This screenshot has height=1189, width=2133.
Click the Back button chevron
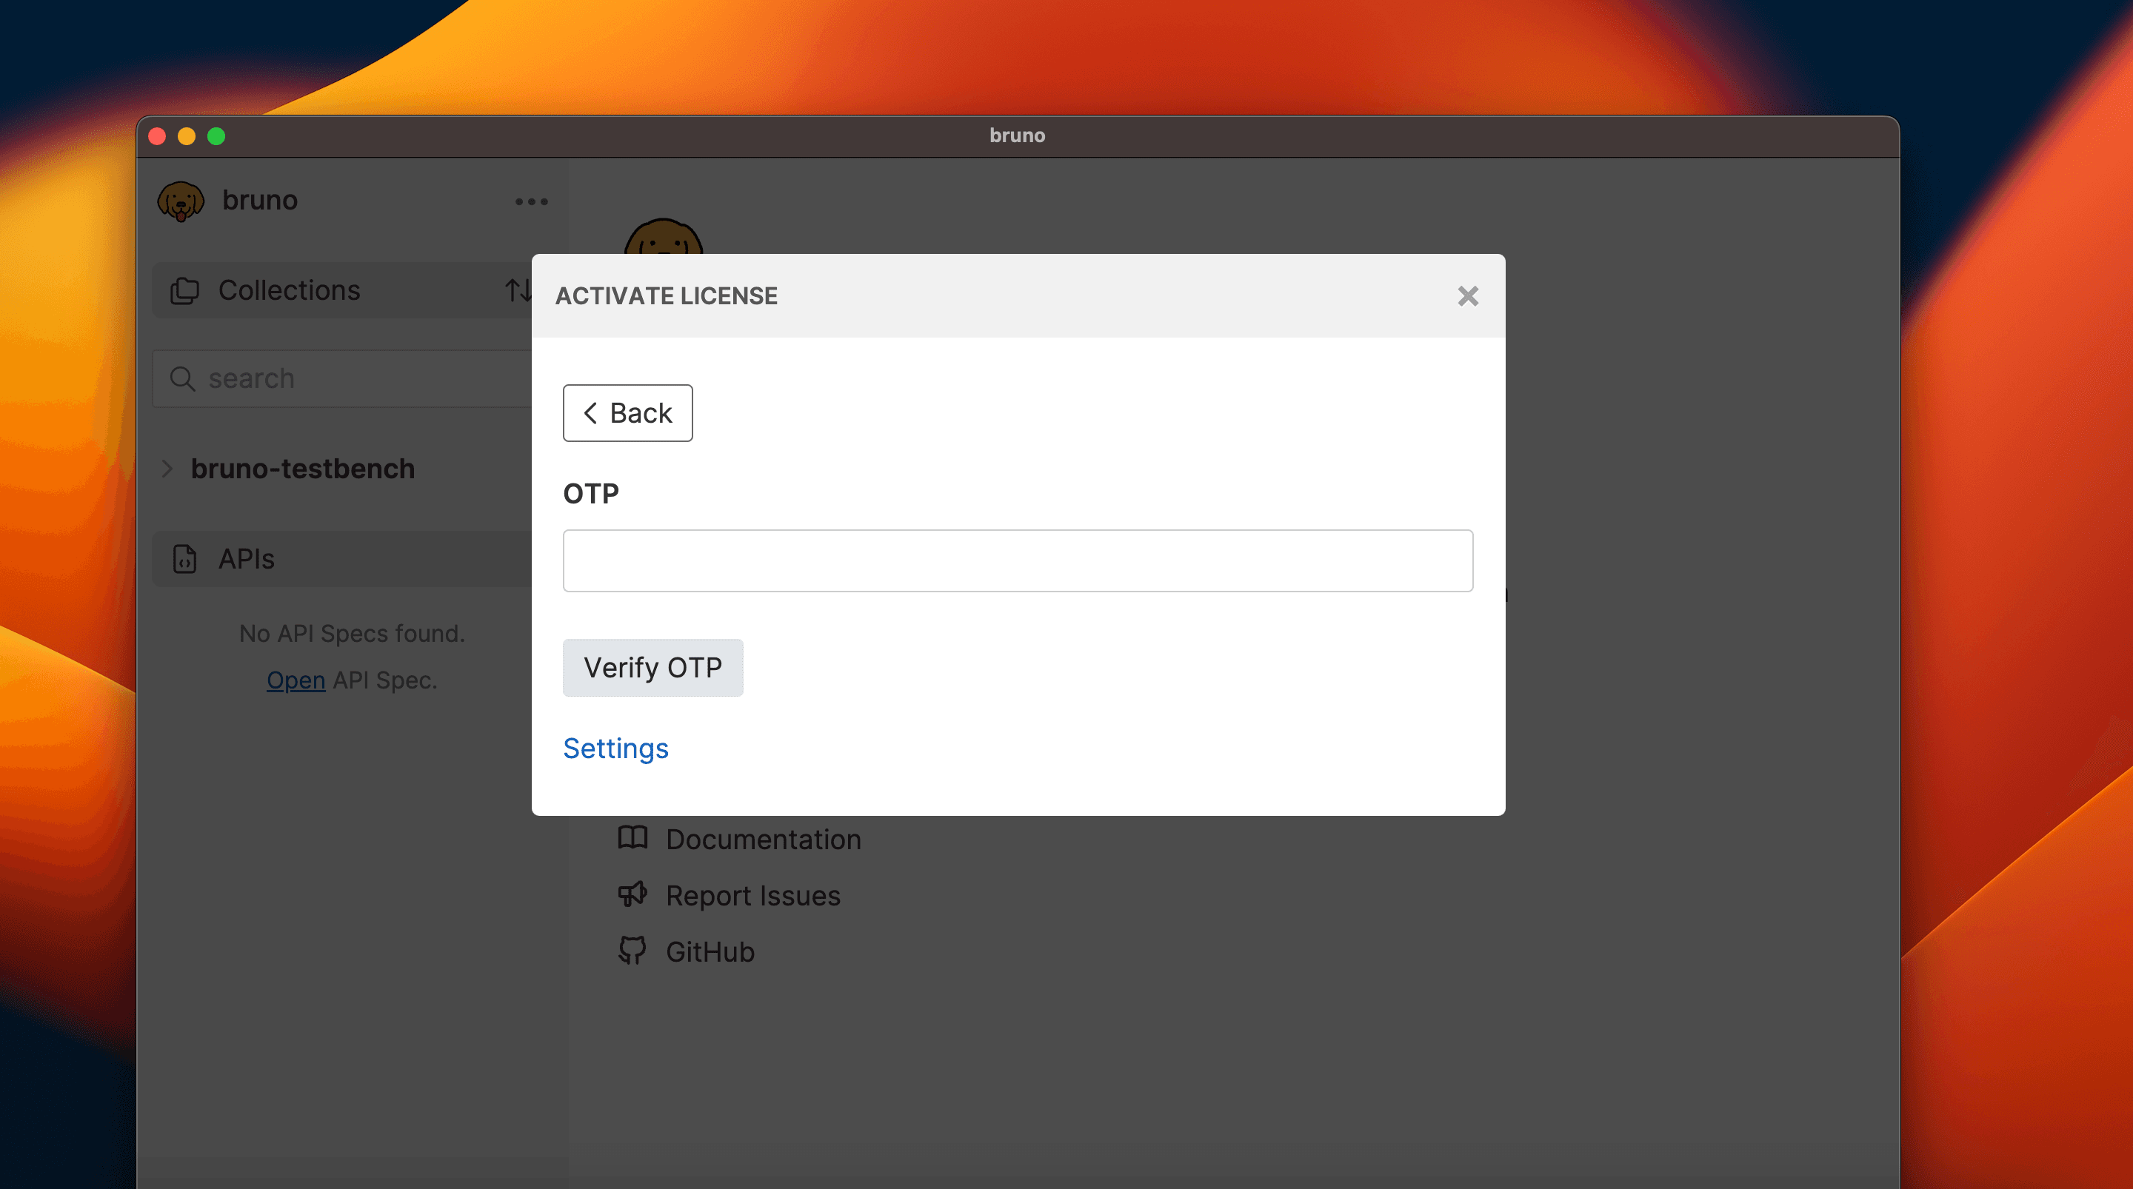tap(590, 413)
